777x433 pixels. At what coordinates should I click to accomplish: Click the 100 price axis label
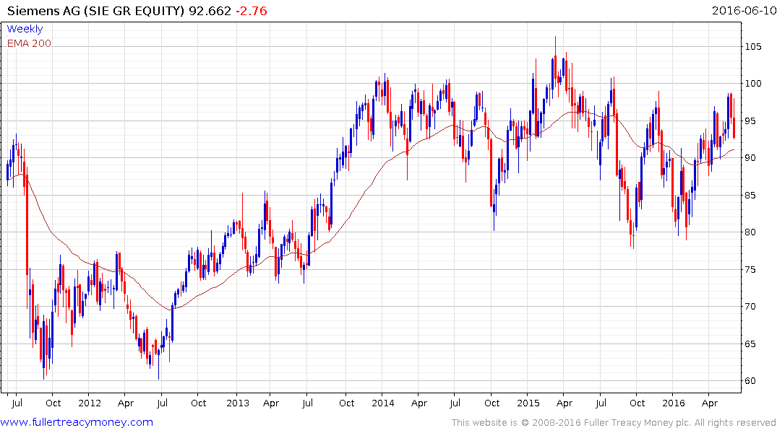click(x=752, y=84)
